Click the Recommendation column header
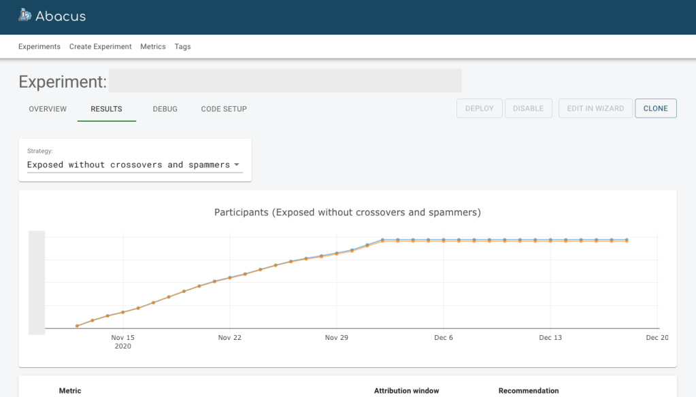This screenshot has height=397, width=696. (x=529, y=391)
